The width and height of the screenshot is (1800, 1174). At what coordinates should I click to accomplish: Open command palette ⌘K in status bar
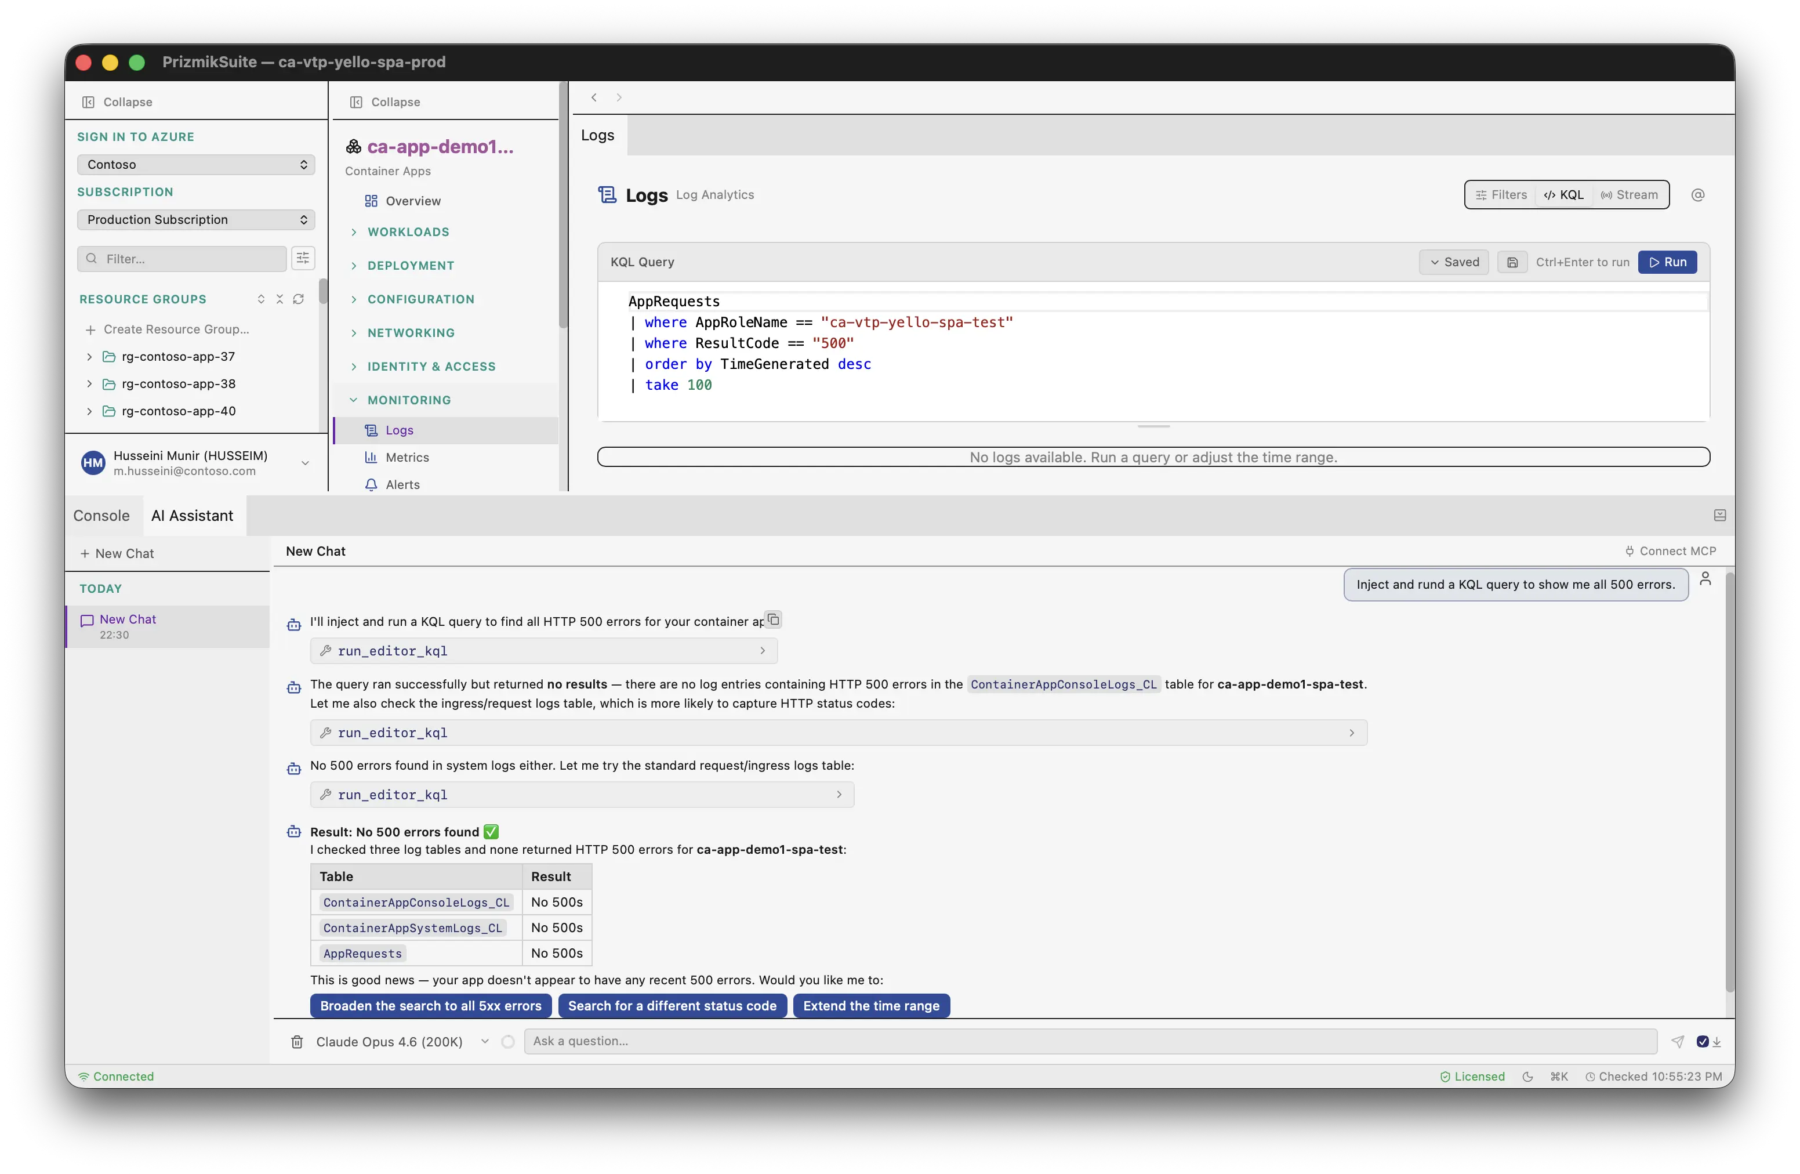[1559, 1077]
